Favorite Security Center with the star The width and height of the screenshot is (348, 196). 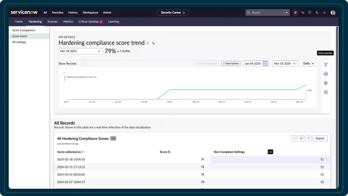tap(184, 13)
